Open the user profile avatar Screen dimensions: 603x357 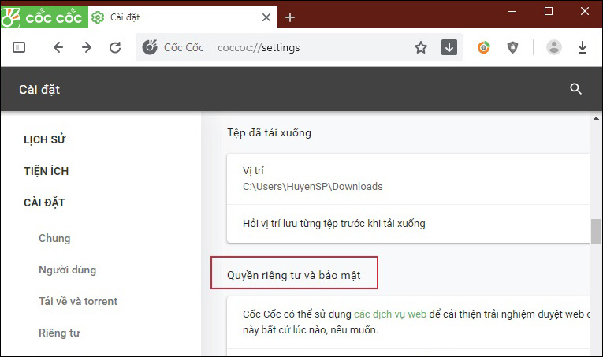point(554,47)
